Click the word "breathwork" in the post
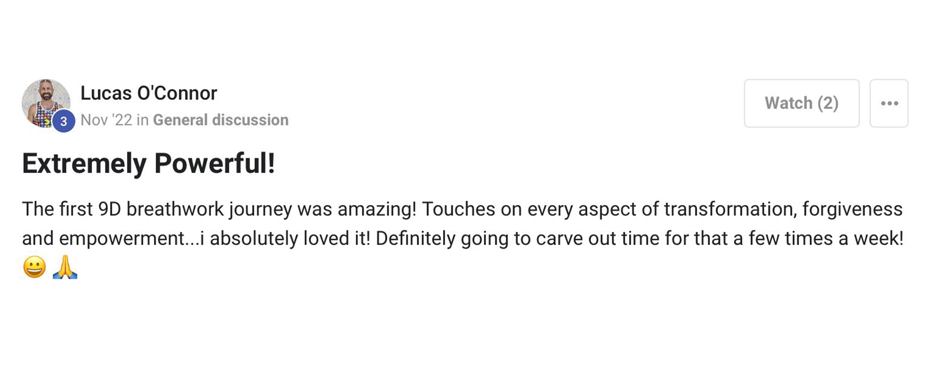 (x=175, y=209)
